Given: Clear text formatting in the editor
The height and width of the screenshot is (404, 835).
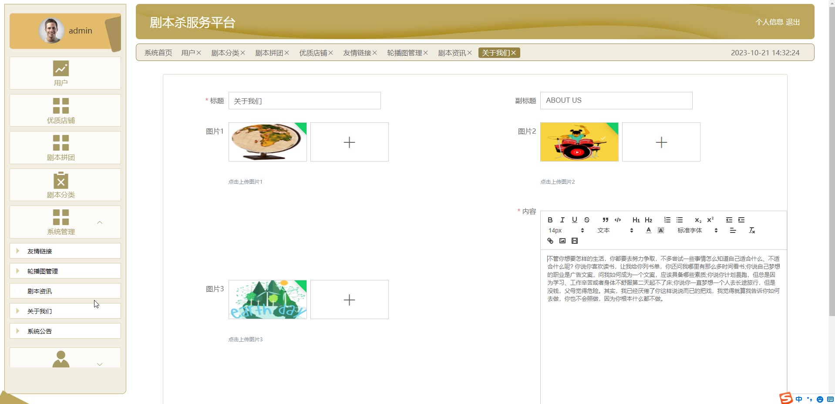Looking at the screenshot, I should tap(752, 230).
